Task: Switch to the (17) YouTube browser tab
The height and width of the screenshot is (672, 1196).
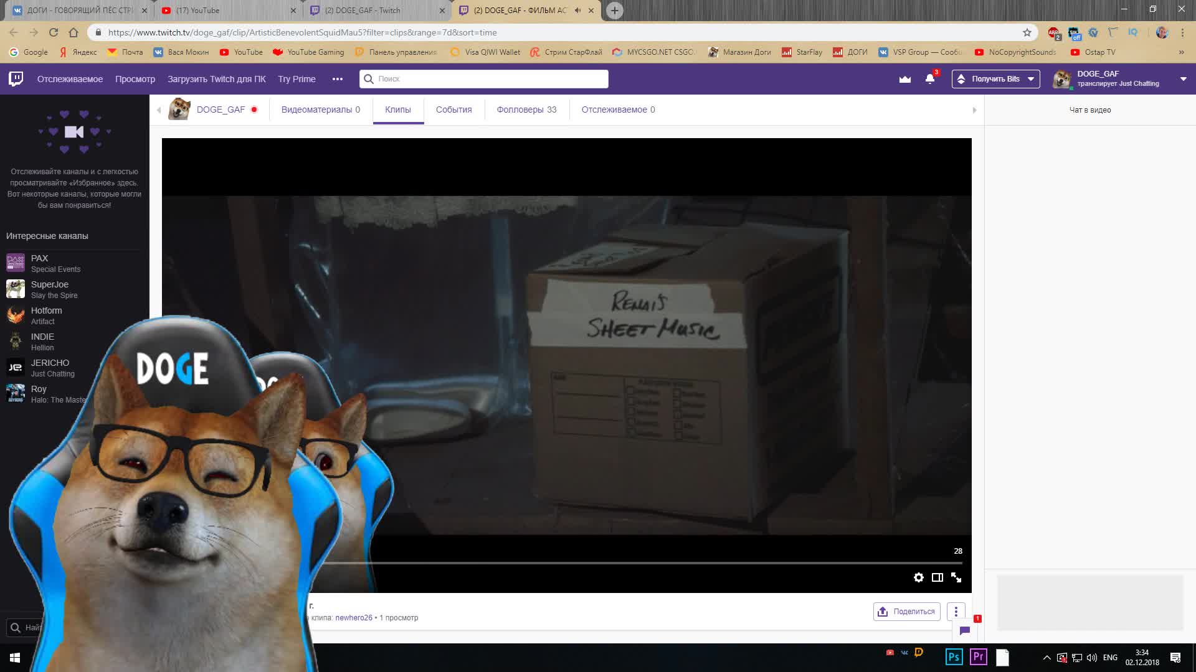Action: pos(227,10)
